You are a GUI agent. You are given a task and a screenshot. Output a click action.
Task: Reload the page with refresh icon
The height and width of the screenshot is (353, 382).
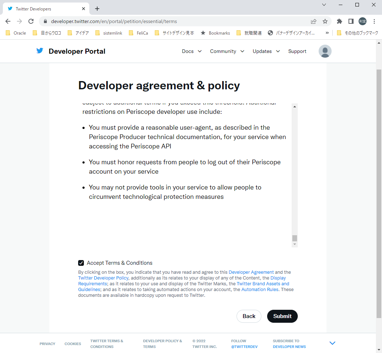pyautogui.click(x=31, y=22)
